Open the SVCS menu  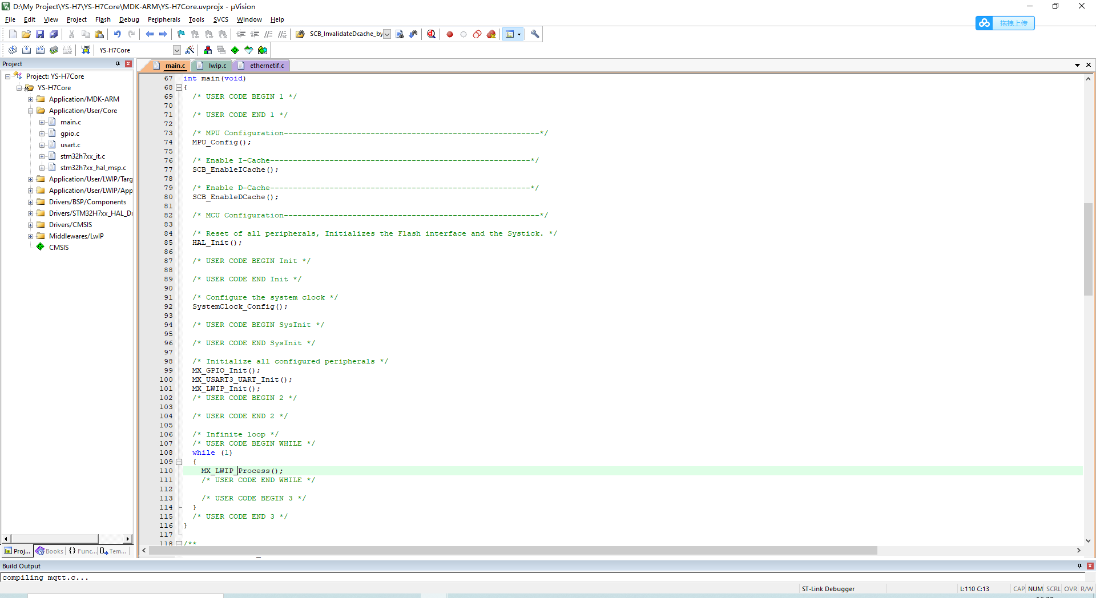coord(220,19)
